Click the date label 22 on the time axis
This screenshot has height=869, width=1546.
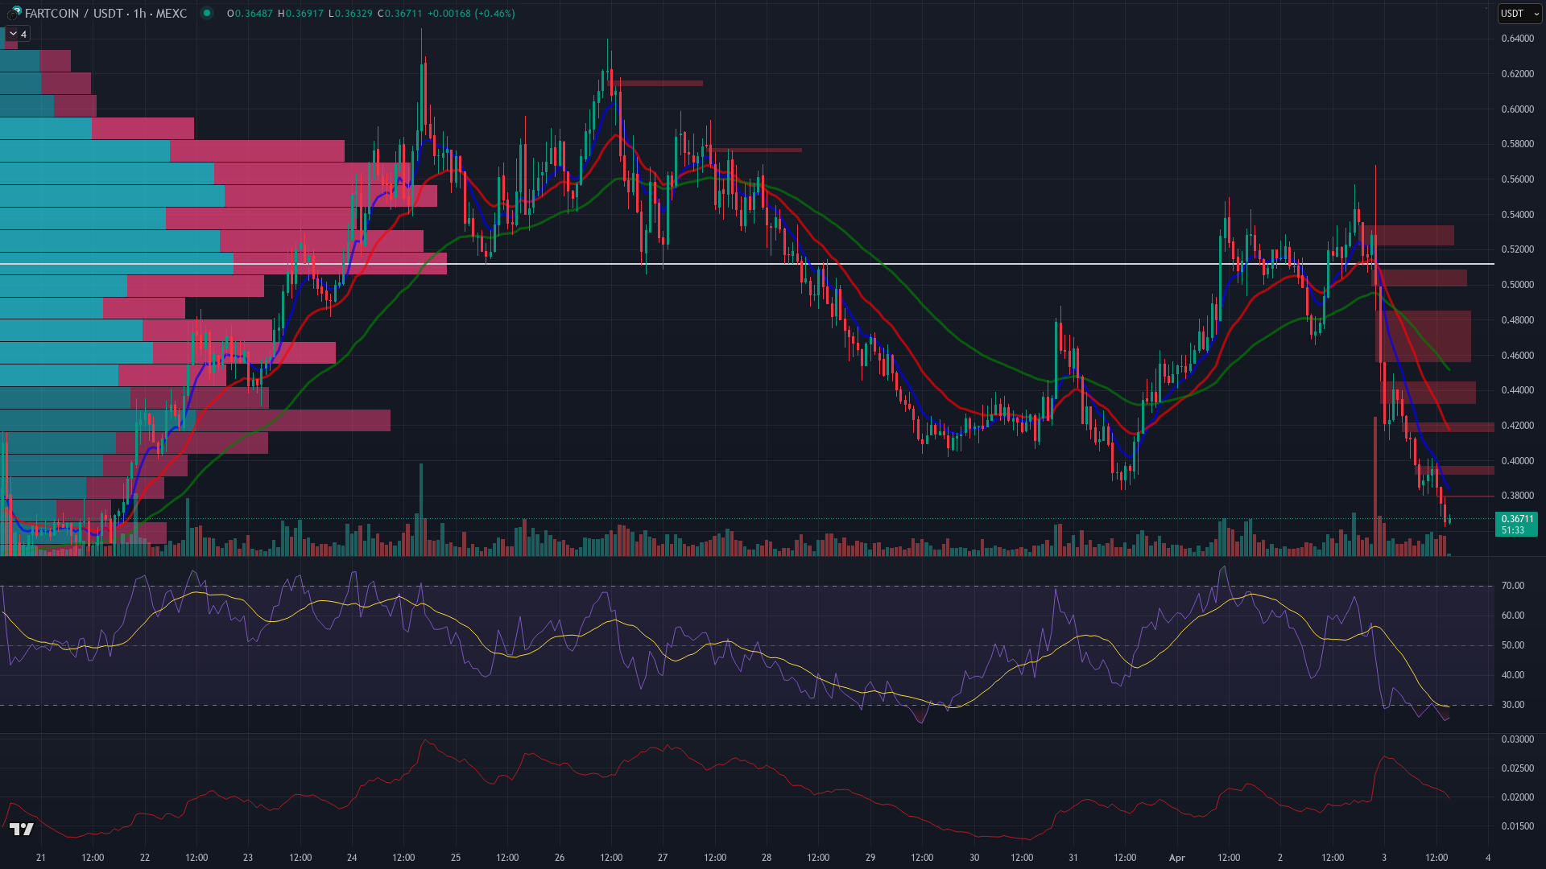click(x=145, y=858)
